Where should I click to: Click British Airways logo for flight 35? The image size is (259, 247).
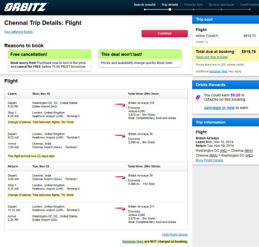120,135
